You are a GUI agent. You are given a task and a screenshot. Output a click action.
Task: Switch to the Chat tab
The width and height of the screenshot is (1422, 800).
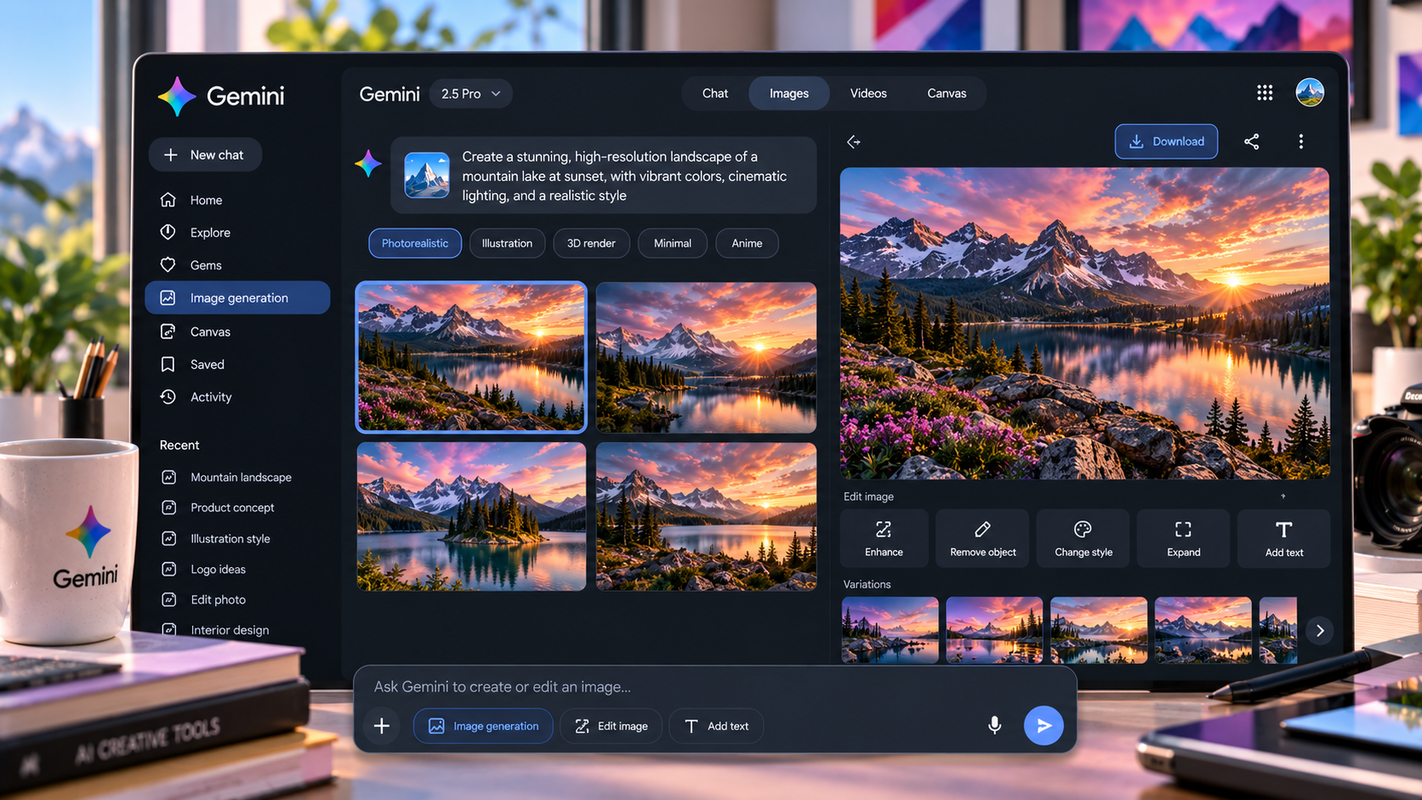(x=715, y=94)
